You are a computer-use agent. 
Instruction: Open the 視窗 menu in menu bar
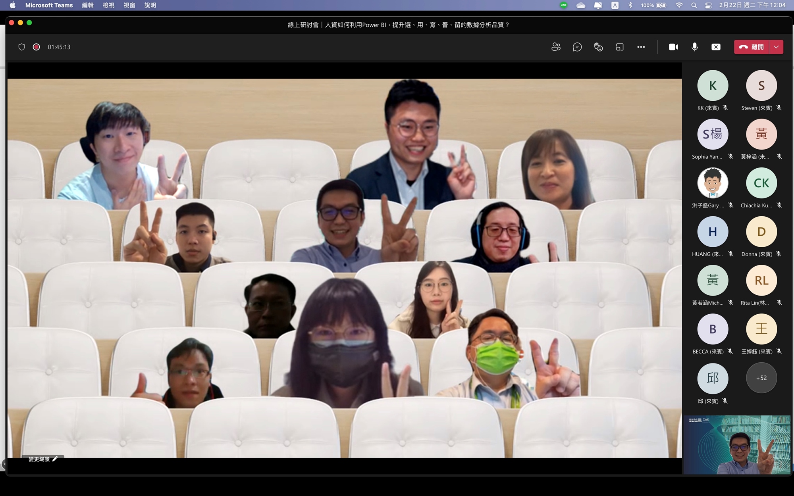(129, 5)
